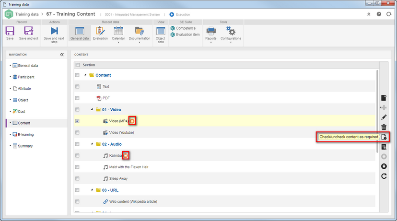Click the circular reload icon in side toolbar
Image resolution: width=397 pixels, height=221 pixels.
(384, 176)
